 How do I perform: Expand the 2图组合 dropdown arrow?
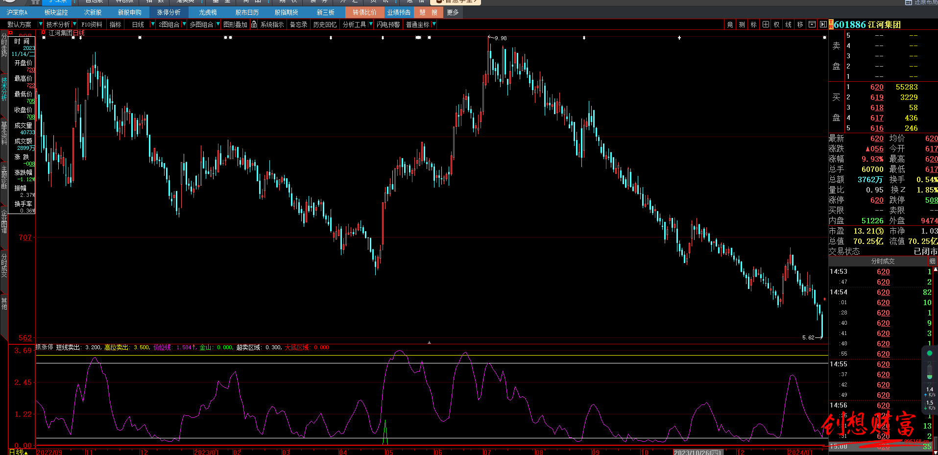(184, 24)
